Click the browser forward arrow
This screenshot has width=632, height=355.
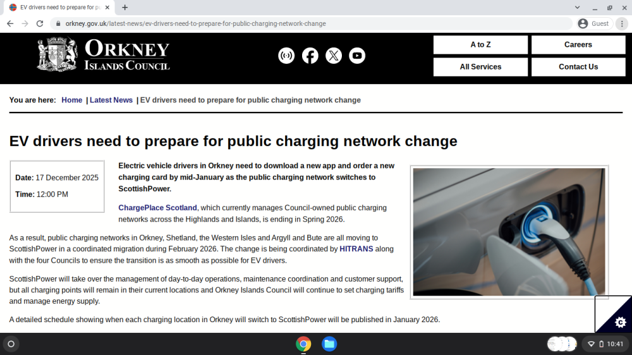point(25,24)
